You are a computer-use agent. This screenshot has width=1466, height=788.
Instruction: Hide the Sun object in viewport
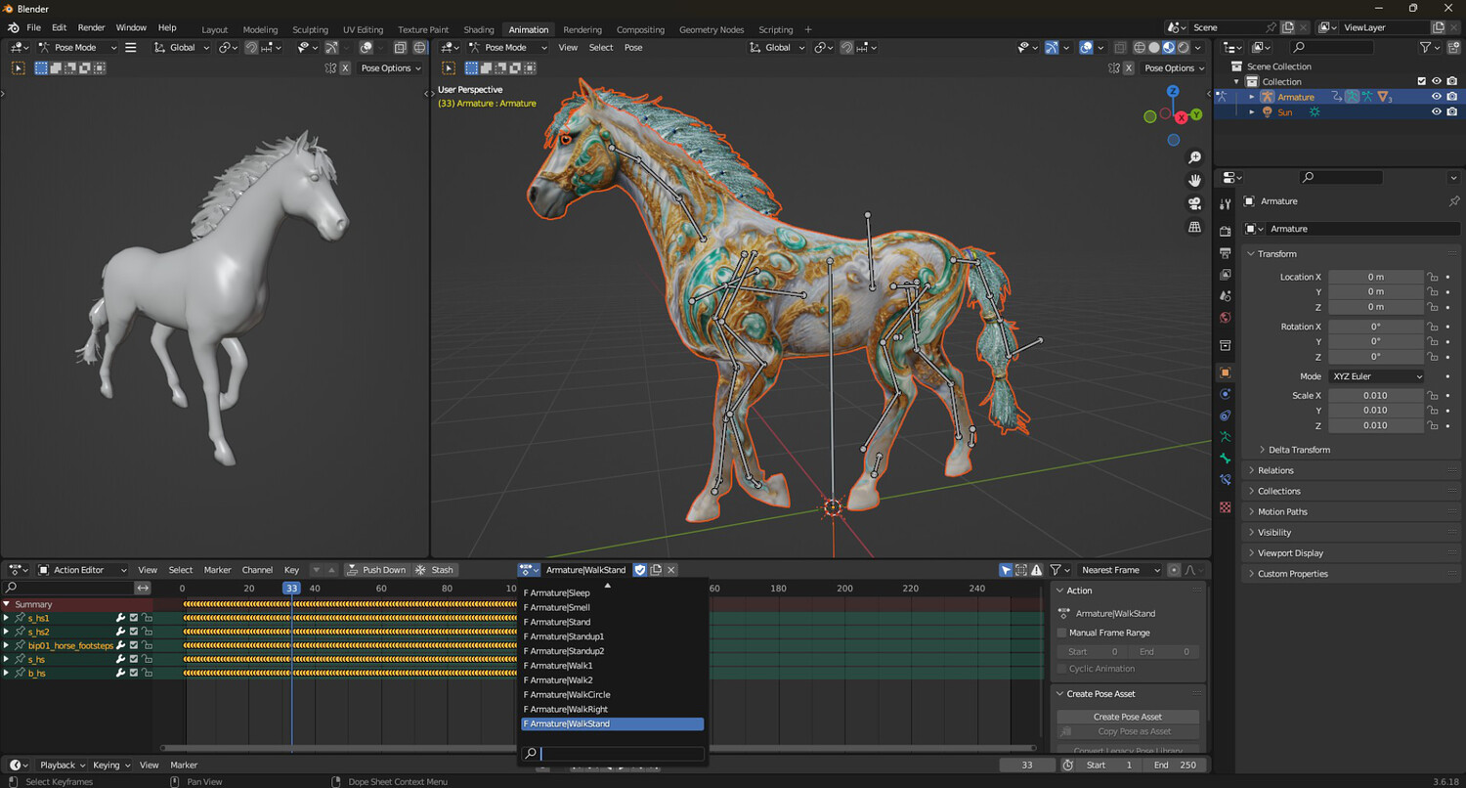point(1437,112)
